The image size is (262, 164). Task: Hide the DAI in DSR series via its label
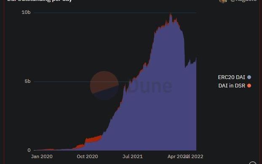pyautogui.click(x=232, y=86)
